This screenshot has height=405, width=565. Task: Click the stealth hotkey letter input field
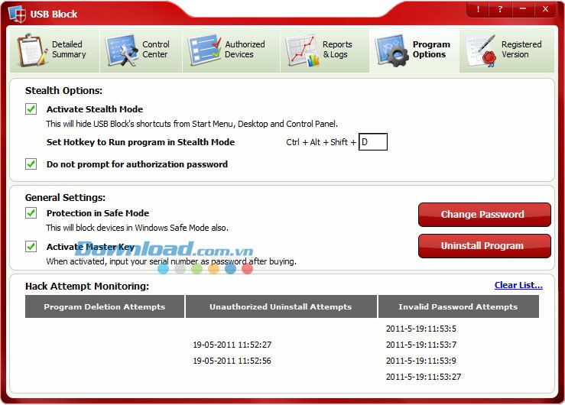373,141
